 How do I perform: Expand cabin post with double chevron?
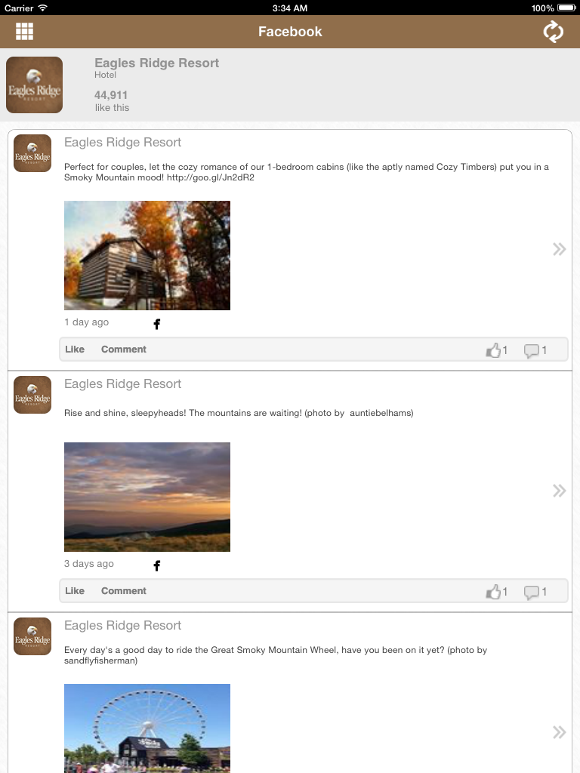559,249
